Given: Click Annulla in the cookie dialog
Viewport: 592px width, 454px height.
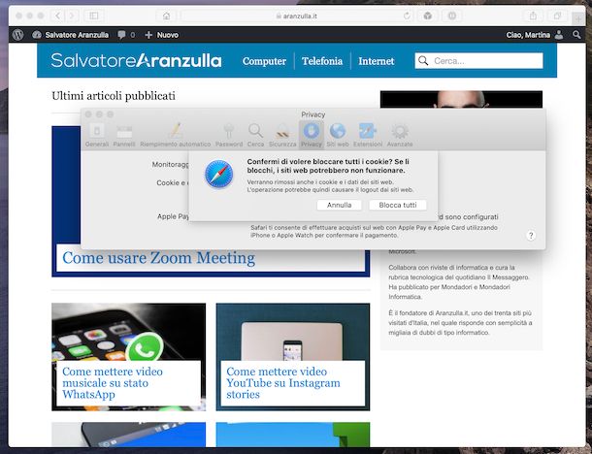Looking at the screenshot, I should [x=339, y=205].
